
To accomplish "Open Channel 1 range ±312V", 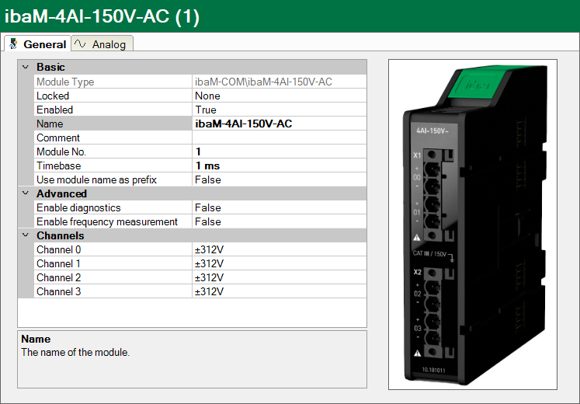I will click(280, 264).
